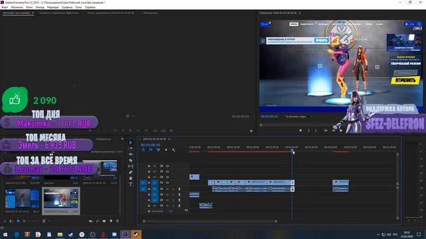Toggle Linked Selection in the timeline
Screen dimensions: 426x239
click(158, 150)
